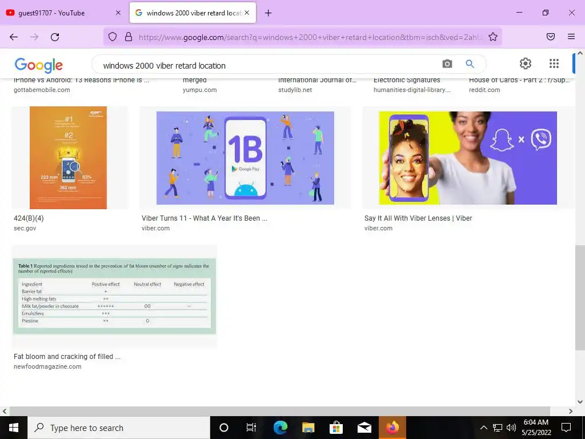585x439 pixels.
Task: Select the windows 2000 viber Google tab
Action: click(193, 13)
